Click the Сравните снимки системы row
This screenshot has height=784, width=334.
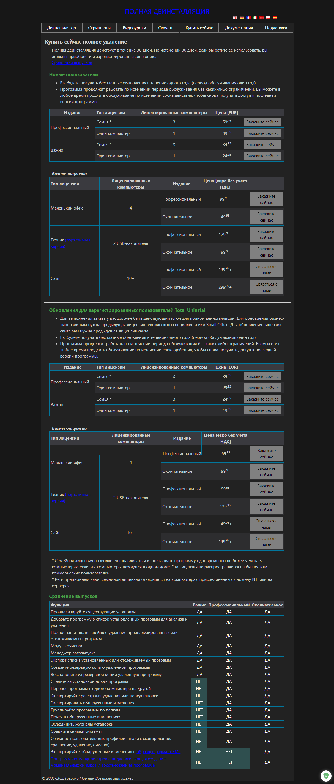166,731
